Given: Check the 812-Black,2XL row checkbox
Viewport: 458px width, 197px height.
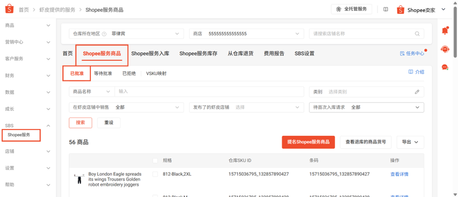Looking at the screenshot, I should 155,174.
